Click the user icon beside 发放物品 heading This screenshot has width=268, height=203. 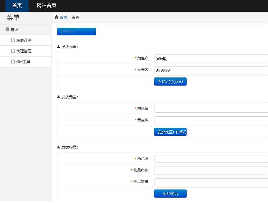58,147
